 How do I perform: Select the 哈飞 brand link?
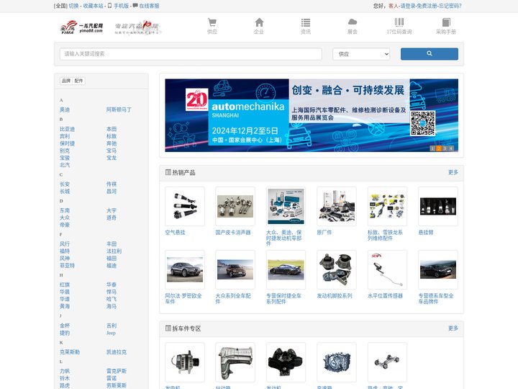pyautogui.click(x=112, y=299)
